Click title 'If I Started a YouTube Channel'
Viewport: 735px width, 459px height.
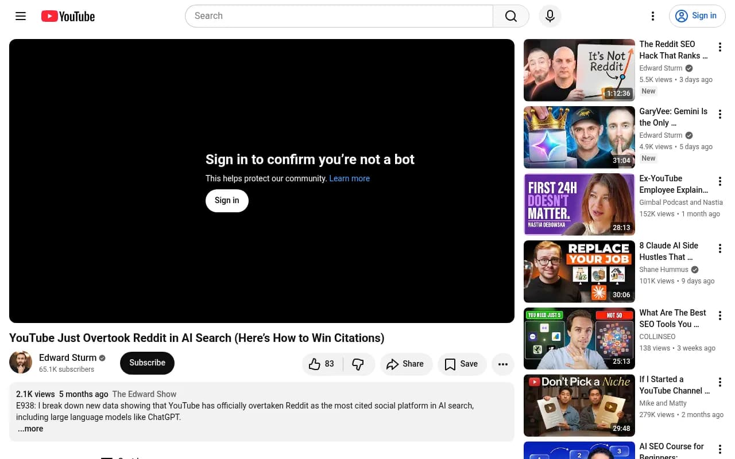(x=675, y=385)
